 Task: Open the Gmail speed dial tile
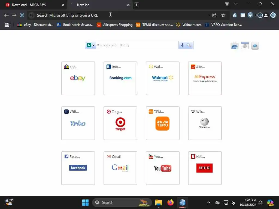pyautogui.click(x=120, y=168)
